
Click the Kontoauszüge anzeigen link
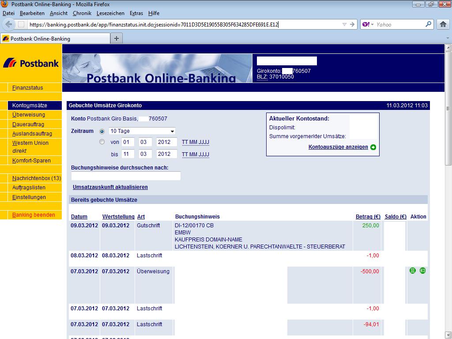[338, 147]
